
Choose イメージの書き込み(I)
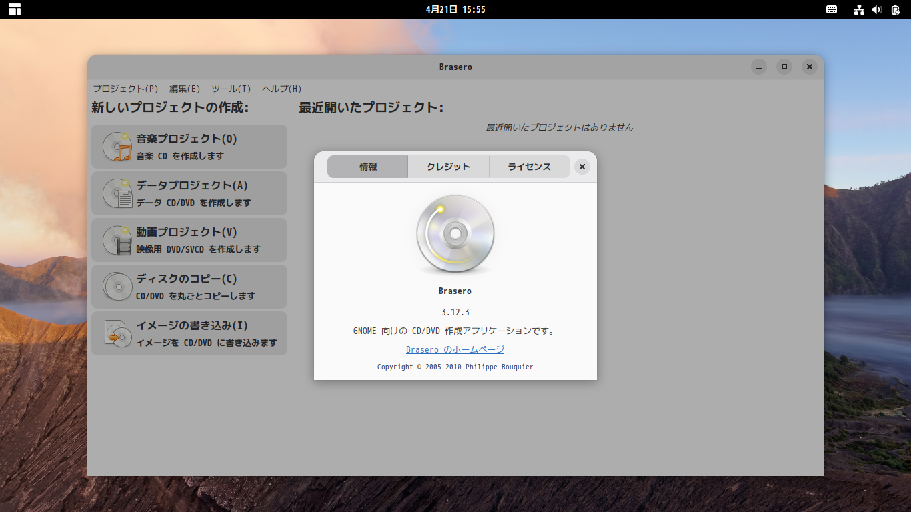[x=189, y=333]
